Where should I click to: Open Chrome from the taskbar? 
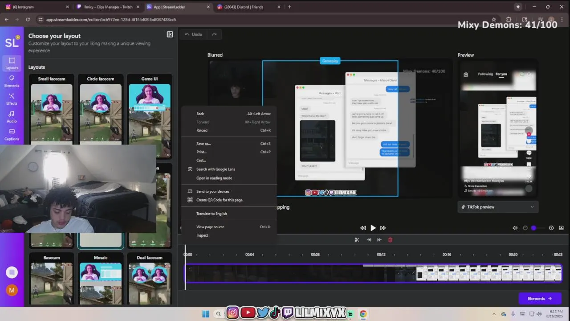[x=363, y=314]
